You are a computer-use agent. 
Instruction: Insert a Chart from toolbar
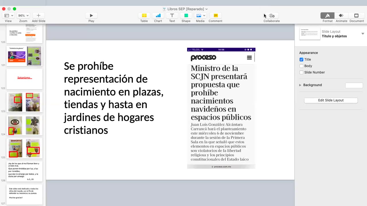tap(158, 15)
